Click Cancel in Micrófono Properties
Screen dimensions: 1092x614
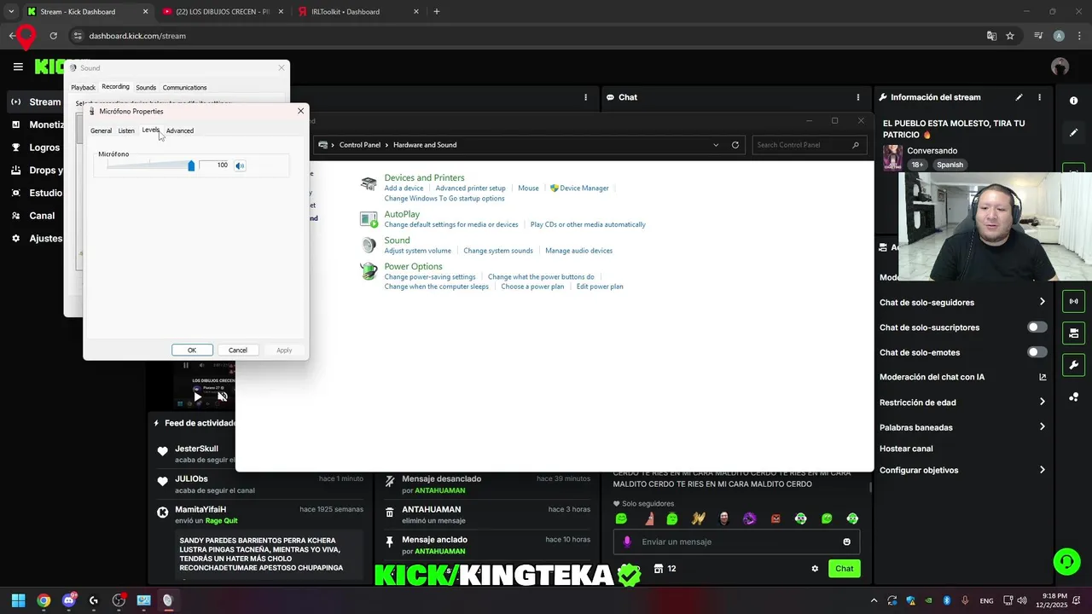(238, 350)
